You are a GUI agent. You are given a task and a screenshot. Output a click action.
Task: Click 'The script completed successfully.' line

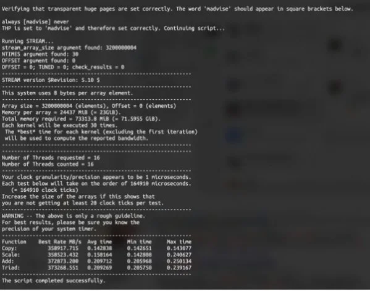(54, 281)
